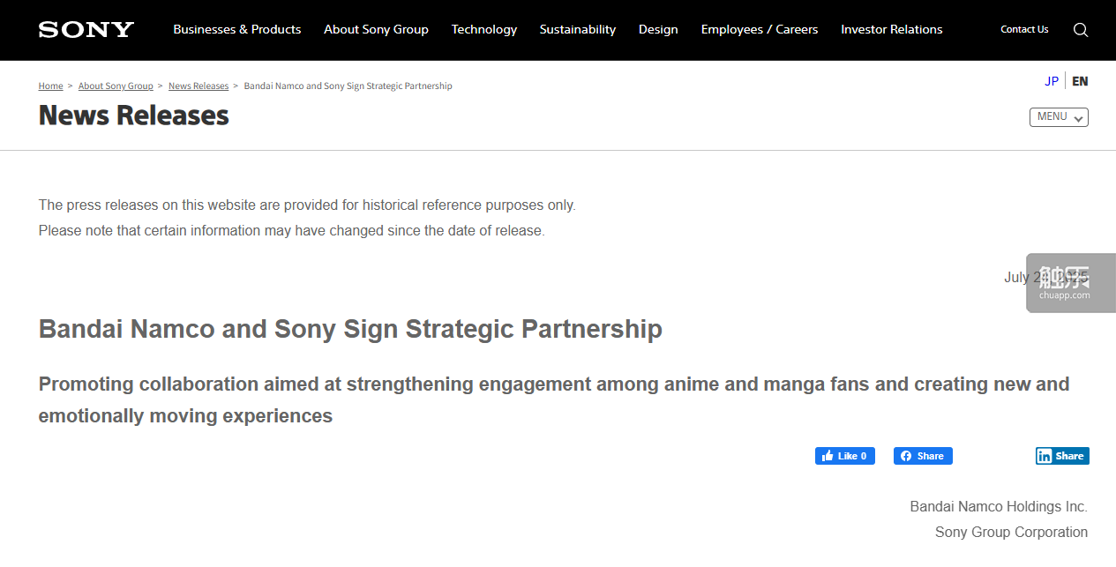Open the News Releases breadcrumb link

click(198, 86)
